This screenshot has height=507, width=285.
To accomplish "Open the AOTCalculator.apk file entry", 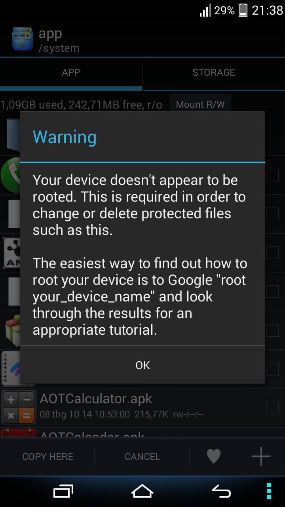I will pos(142,408).
